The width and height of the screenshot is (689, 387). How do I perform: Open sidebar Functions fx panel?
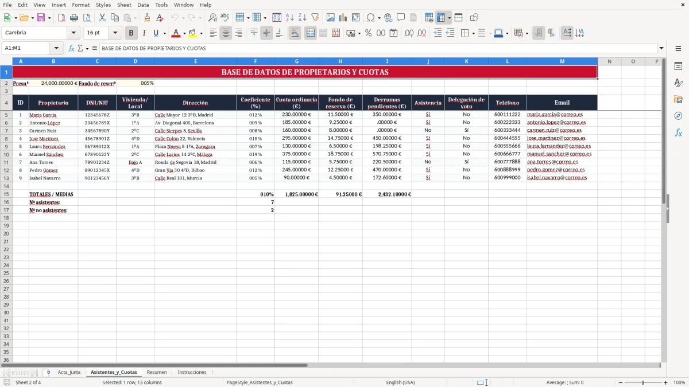click(678, 132)
